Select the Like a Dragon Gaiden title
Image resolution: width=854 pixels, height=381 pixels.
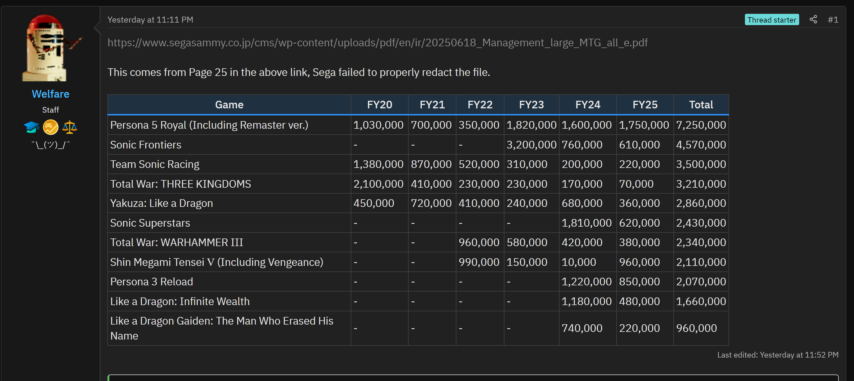(222, 328)
